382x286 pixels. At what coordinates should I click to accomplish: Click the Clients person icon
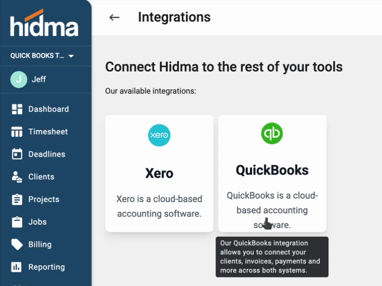(x=17, y=177)
